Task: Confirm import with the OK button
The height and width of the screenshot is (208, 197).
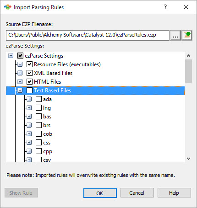Action: pyautogui.click(x=100, y=193)
